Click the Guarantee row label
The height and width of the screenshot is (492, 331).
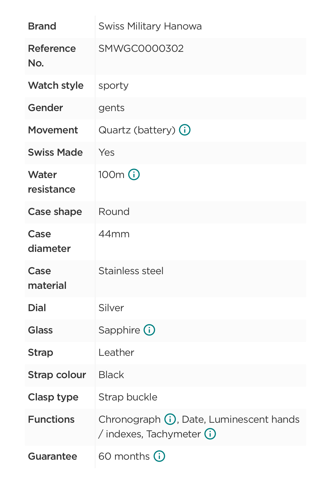pos(52,456)
